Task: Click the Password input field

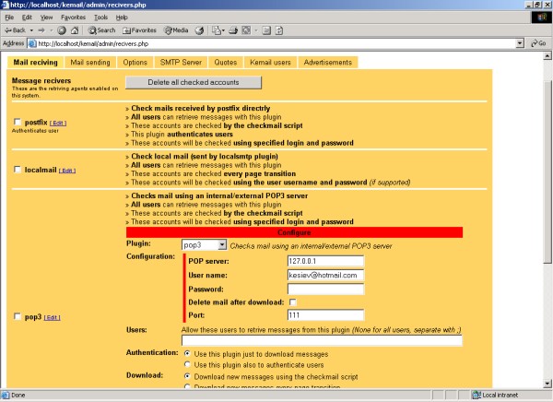Action: 325,290
